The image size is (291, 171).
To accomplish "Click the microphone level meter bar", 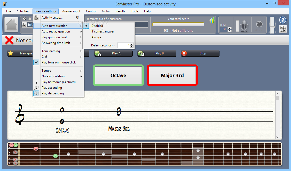I will click(237, 26).
